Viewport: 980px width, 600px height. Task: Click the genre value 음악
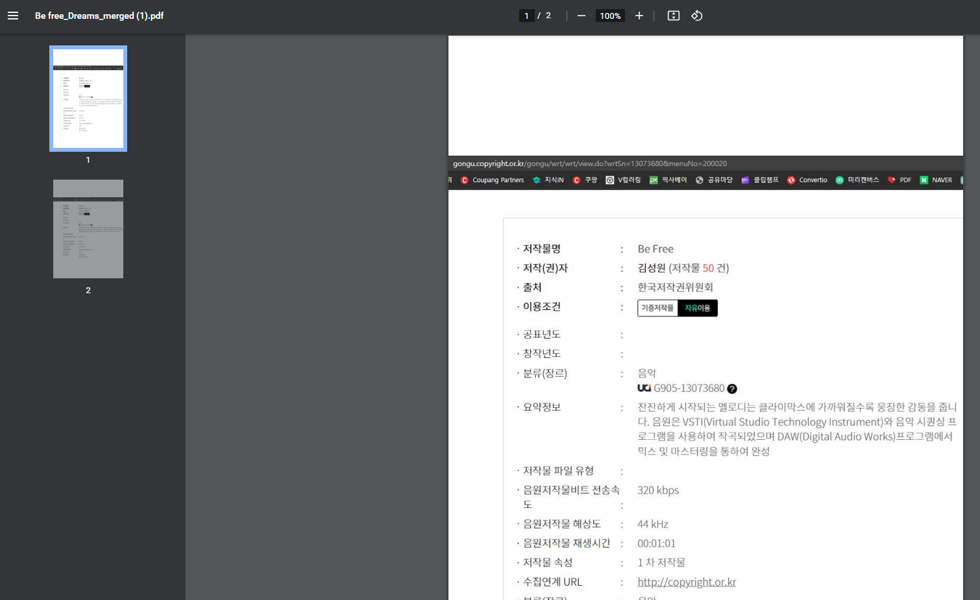(647, 373)
